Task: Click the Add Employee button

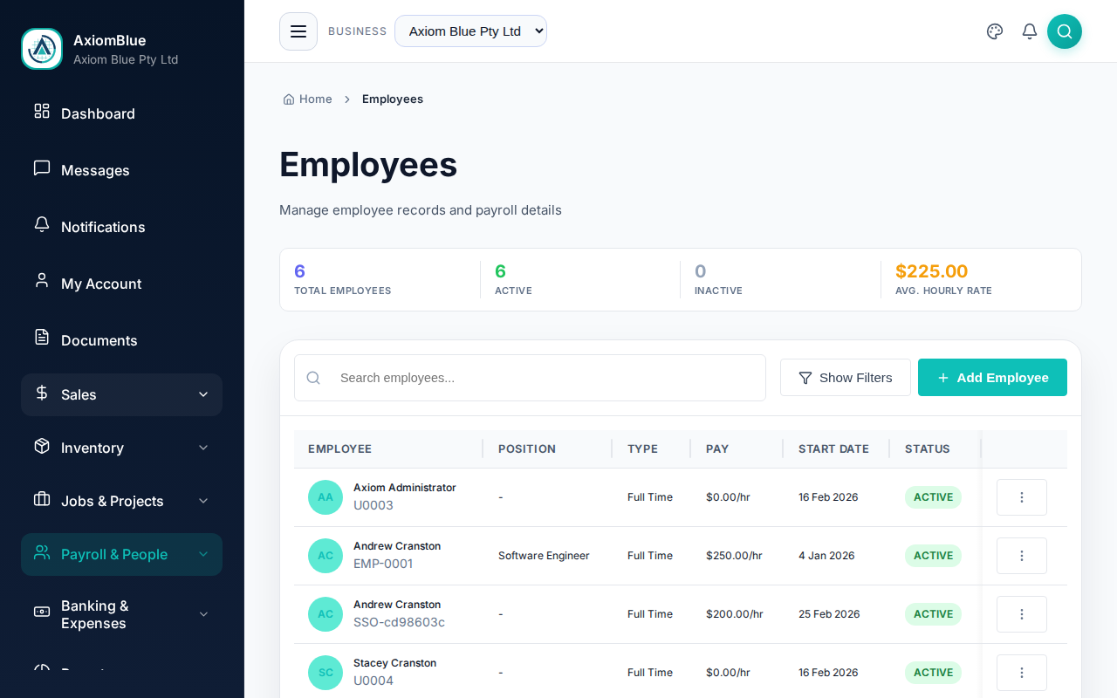Action: 992,378
